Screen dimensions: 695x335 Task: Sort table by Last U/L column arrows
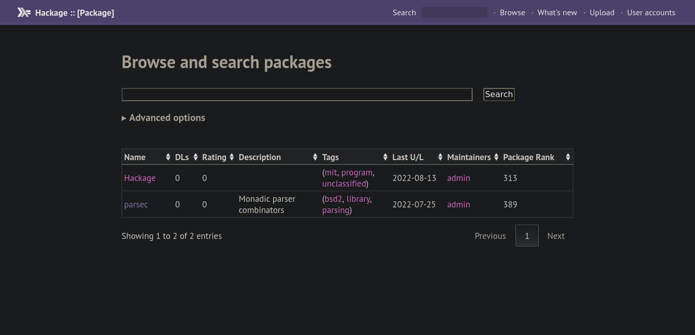coord(440,157)
